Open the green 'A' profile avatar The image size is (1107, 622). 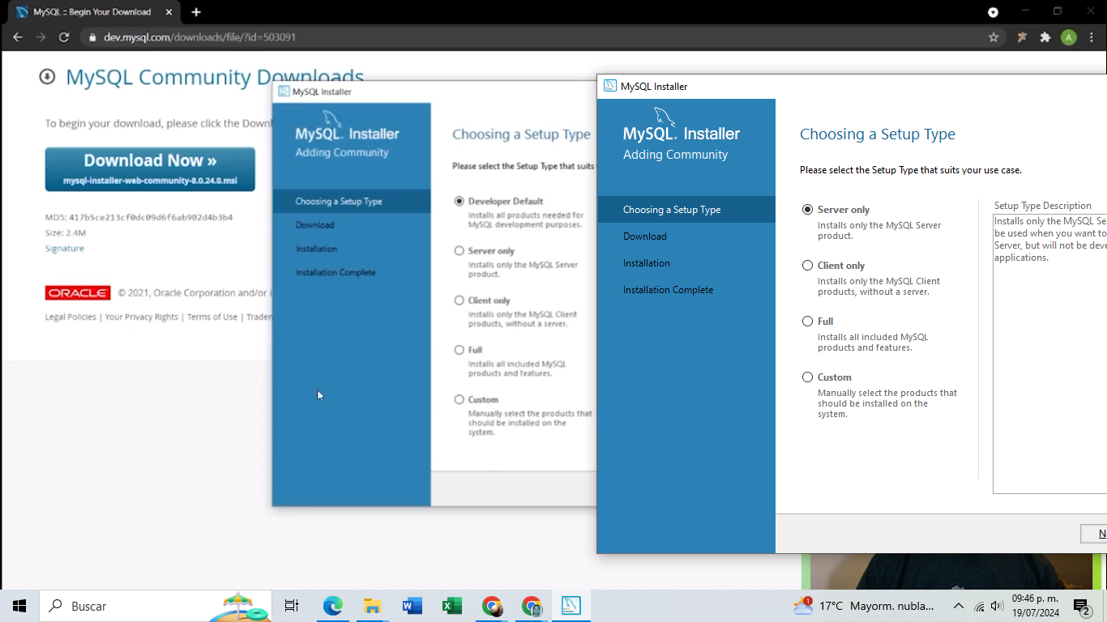coord(1069,37)
